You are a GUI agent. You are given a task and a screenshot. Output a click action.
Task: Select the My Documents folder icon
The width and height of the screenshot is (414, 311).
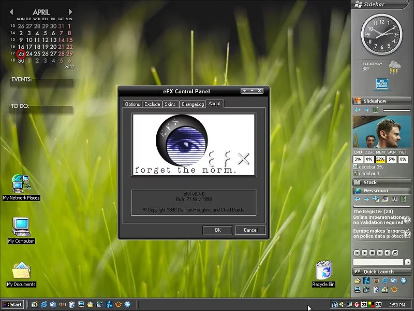(x=21, y=272)
